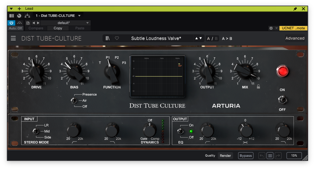Click the frequency response display
This screenshot has height=169, width=315.
157,76
